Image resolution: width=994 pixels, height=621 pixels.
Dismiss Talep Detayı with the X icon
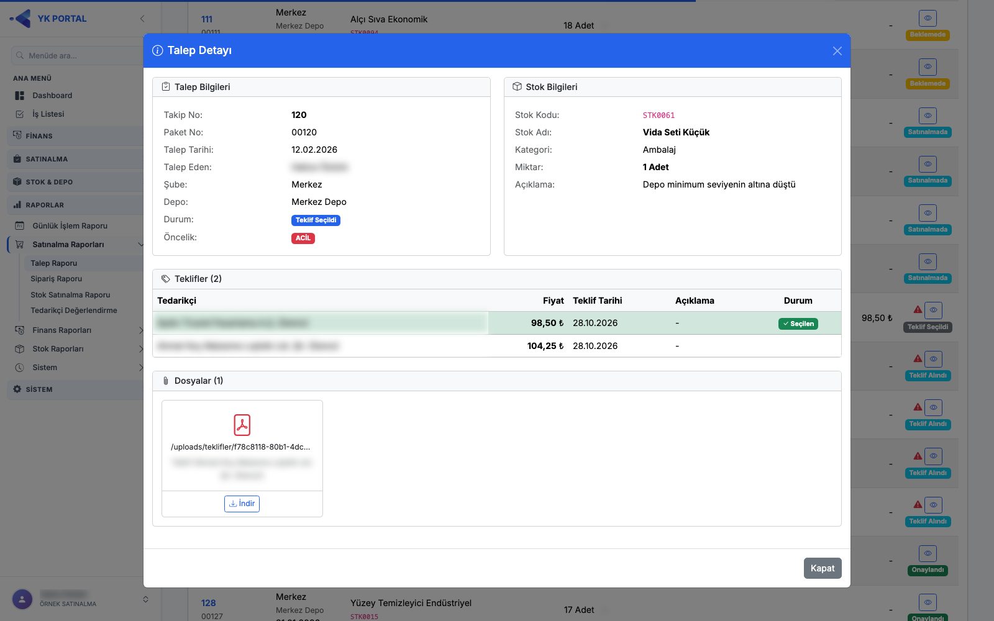point(837,51)
